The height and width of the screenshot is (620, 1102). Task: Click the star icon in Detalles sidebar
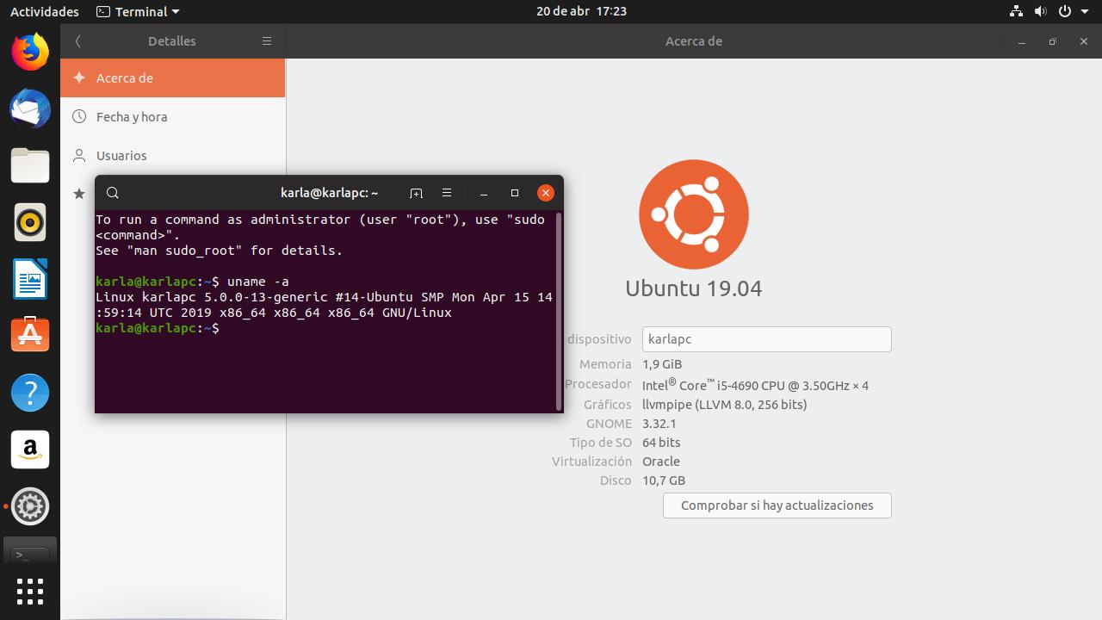(79, 194)
